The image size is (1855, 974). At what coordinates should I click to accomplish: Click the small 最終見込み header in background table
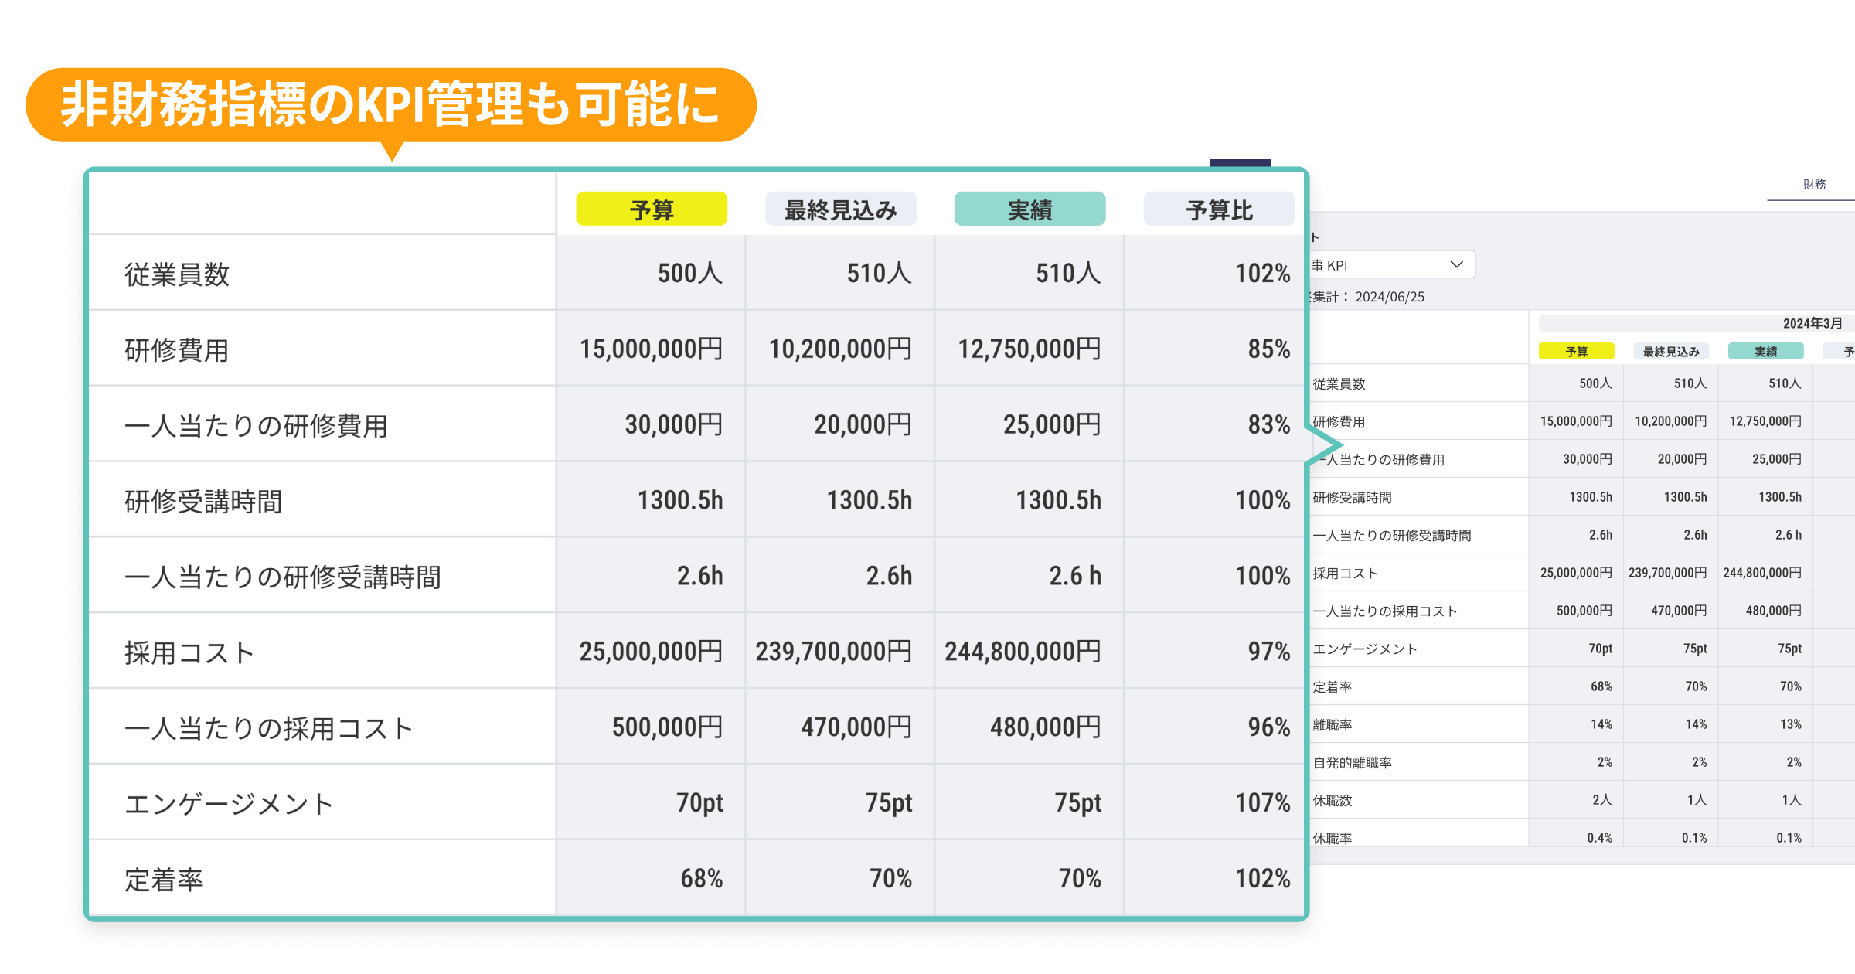[x=1671, y=352]
